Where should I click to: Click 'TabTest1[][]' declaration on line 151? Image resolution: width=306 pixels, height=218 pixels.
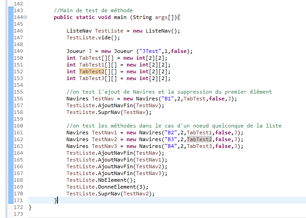click(98, 65)
